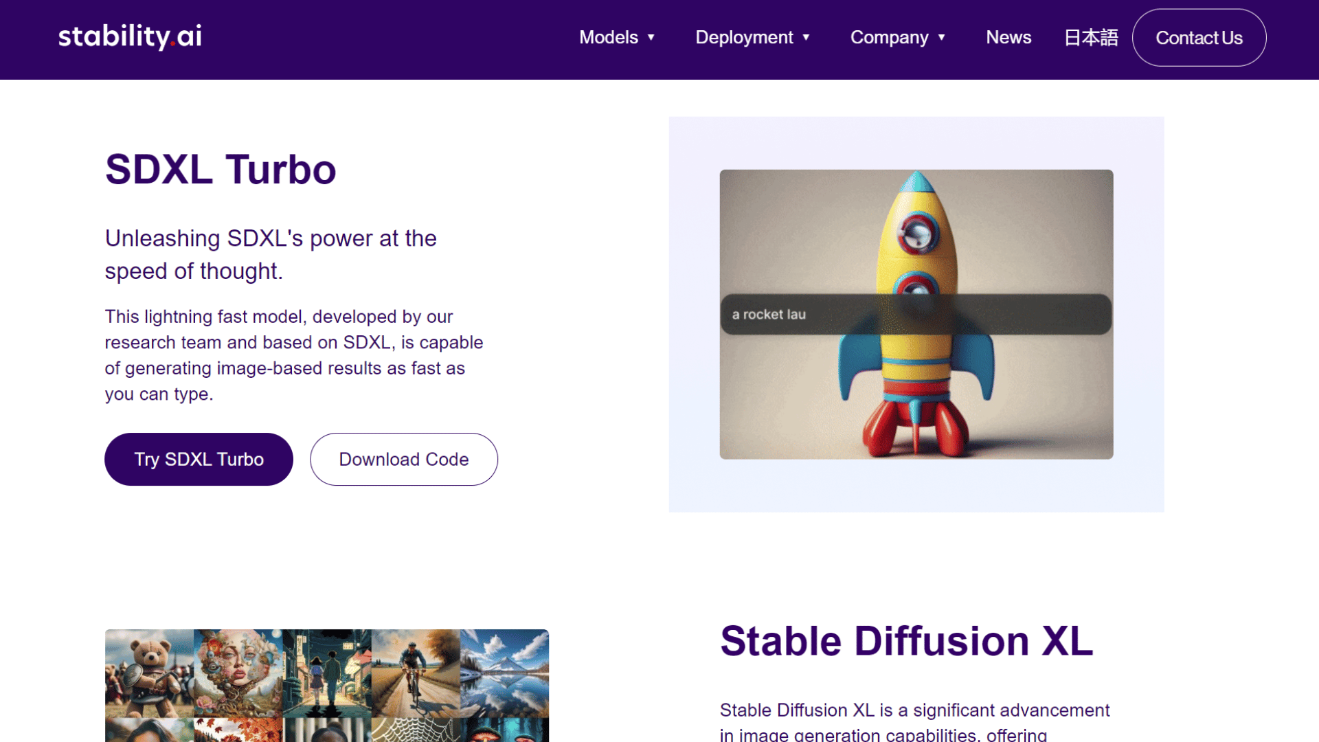Click the stability.ai logo
1319x742 pixels.
[x=130, y=36]
